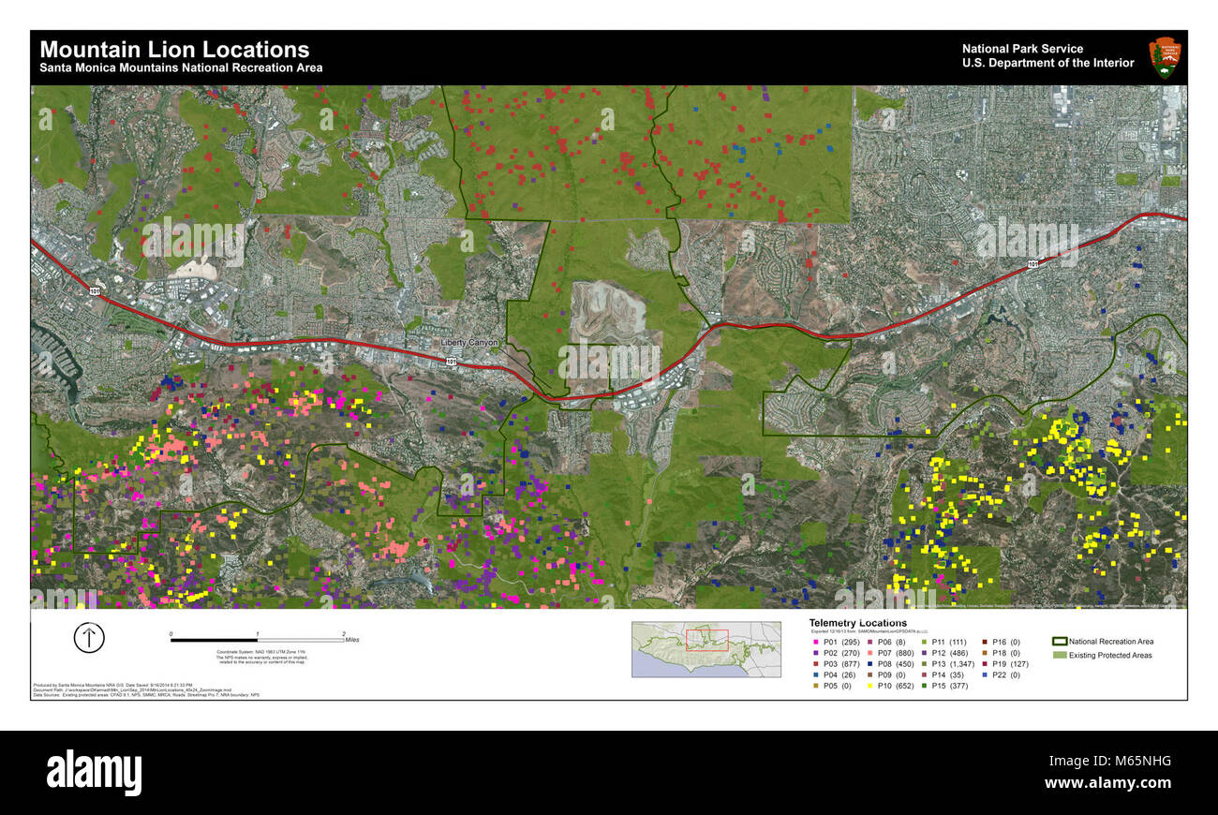Click the 'Existing Protected Areas' legend text

[x=1111, y=655]
